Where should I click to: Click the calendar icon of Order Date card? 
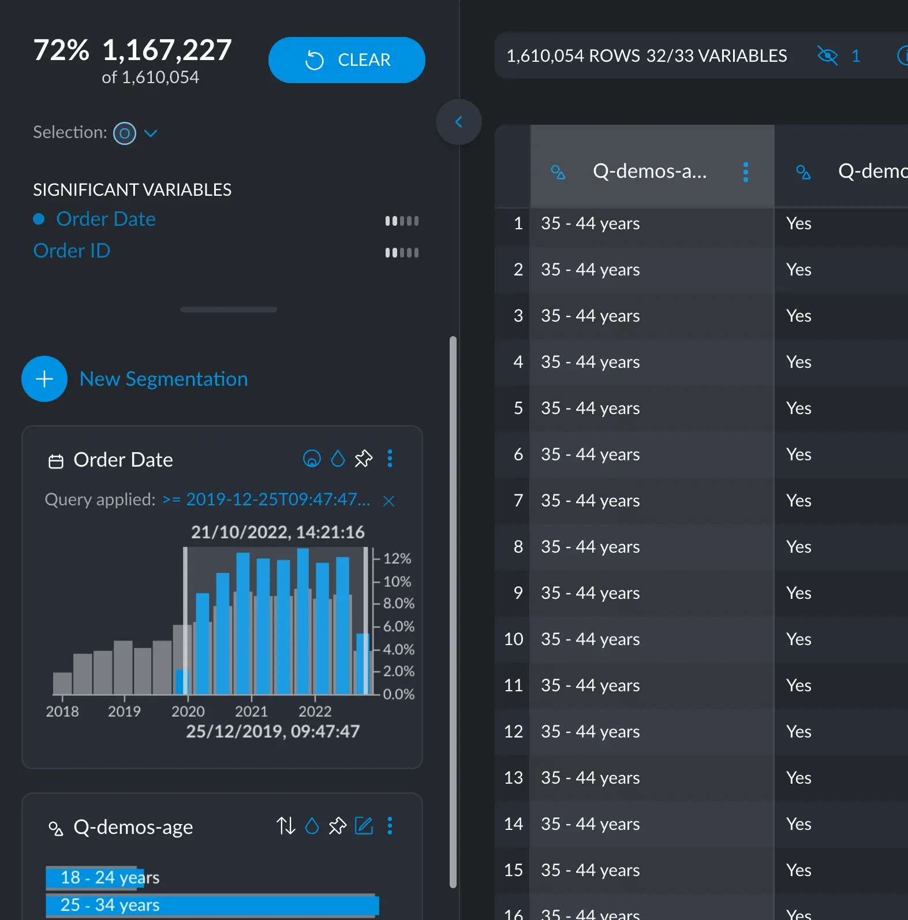coord(56,461)
